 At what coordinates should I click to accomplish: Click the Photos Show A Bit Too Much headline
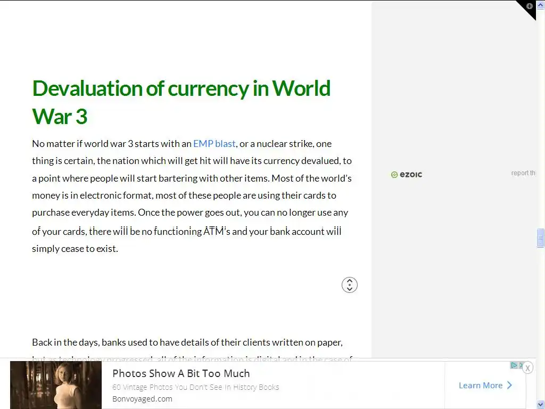[181, 373]
